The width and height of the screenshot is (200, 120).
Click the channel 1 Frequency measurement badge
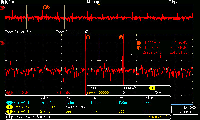click(x=9, y=107)
